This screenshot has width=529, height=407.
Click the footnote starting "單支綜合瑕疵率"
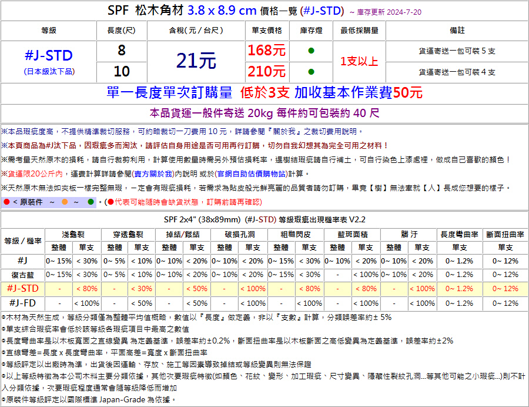point(95,329)
